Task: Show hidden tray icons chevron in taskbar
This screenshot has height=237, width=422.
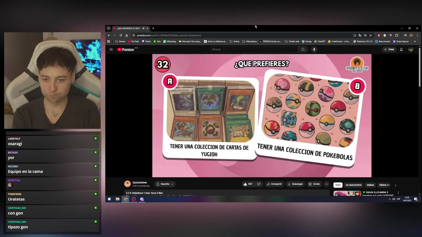Action: pyautogui.click(x=390, y=199)
